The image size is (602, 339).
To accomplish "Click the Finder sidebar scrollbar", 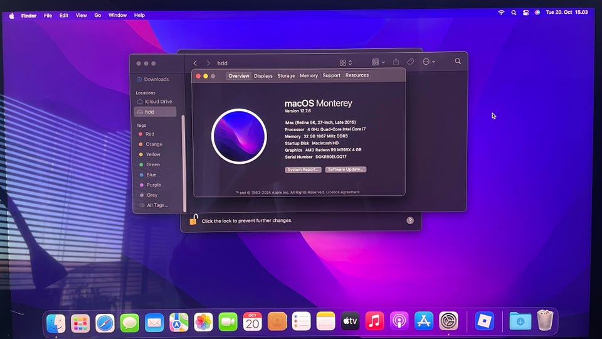I will coord(184,163).
